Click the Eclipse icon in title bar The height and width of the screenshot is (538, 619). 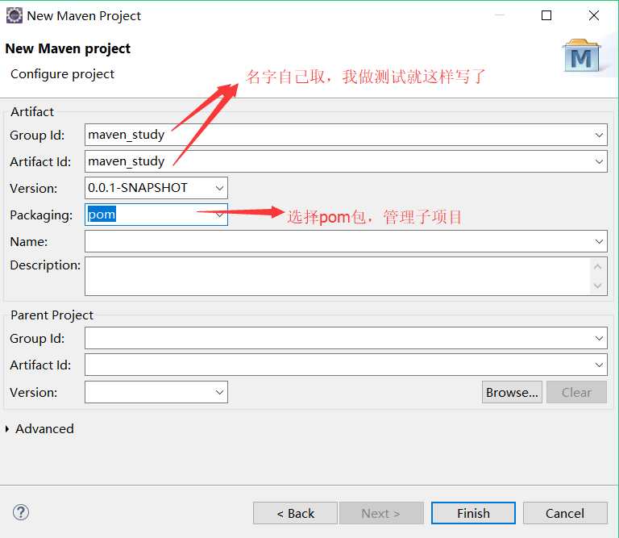[15, 15]
